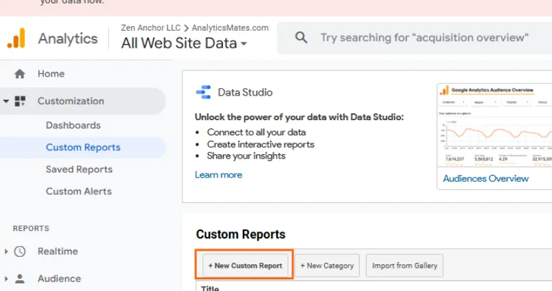Open the Audience reports item
Screen dimensions: 552x291
pyautogui.click(x=59, y=279)
